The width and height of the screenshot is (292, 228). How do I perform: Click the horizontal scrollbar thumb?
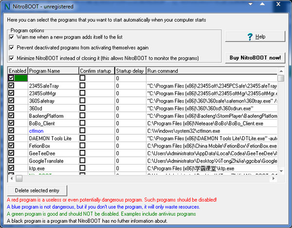click(x=19, y=179)
